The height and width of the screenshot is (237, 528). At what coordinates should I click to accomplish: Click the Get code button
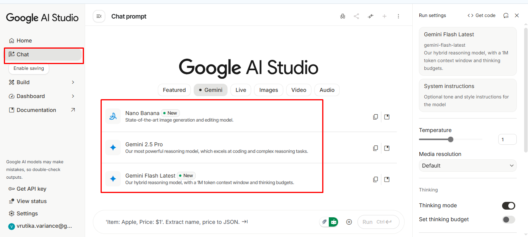click(x=481, y=15)
